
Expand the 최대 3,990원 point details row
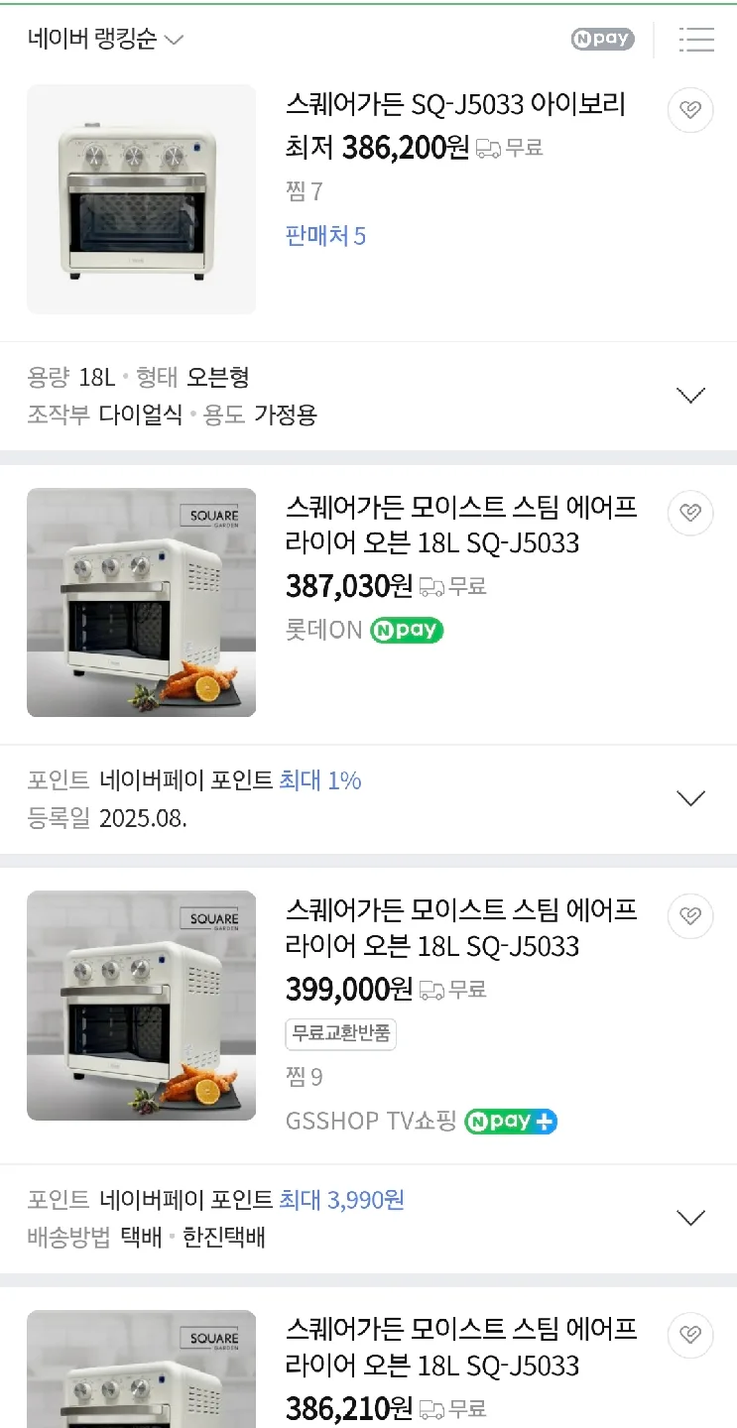(690, 1218)
